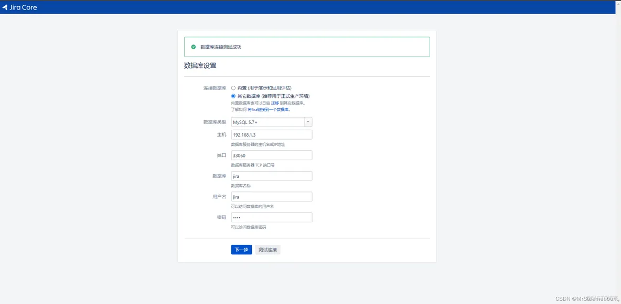Click the 数据库连接测试成功 message text
The width and height of the screenshot is (621, 304).
point(221,47)
